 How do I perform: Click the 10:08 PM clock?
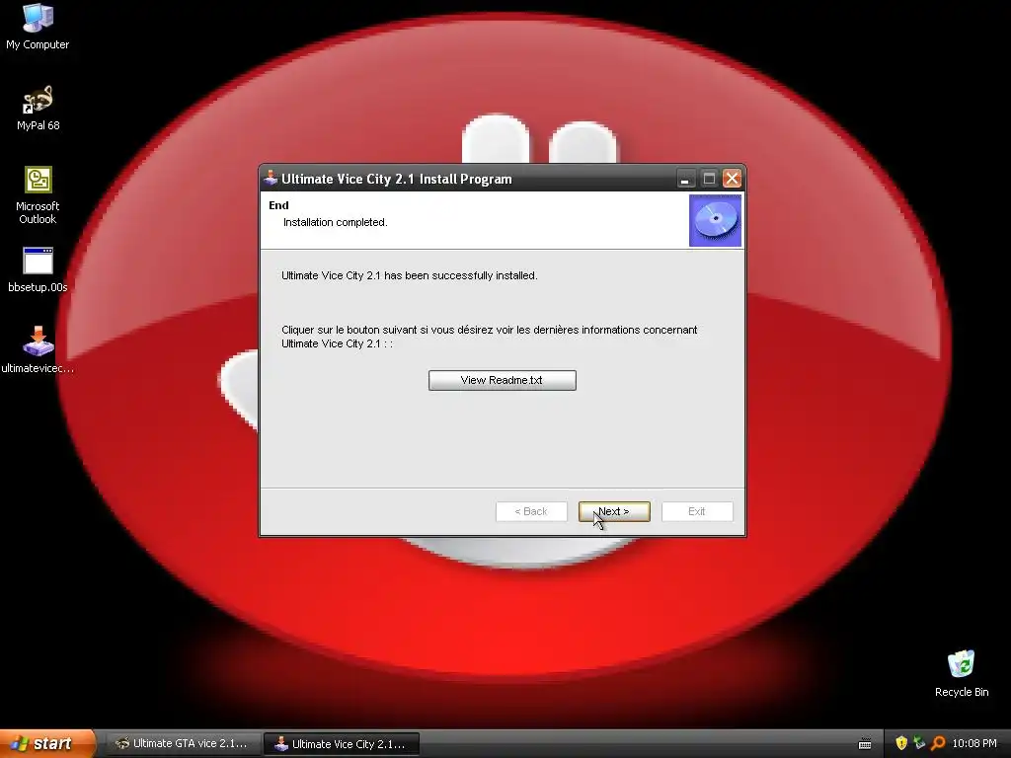974,744
